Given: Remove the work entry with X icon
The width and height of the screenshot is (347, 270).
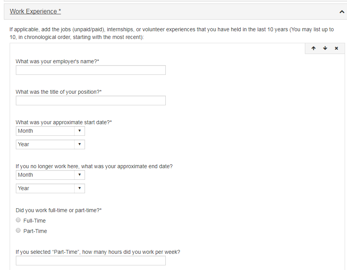Looking at the screenshot, I should pos(336,48).
